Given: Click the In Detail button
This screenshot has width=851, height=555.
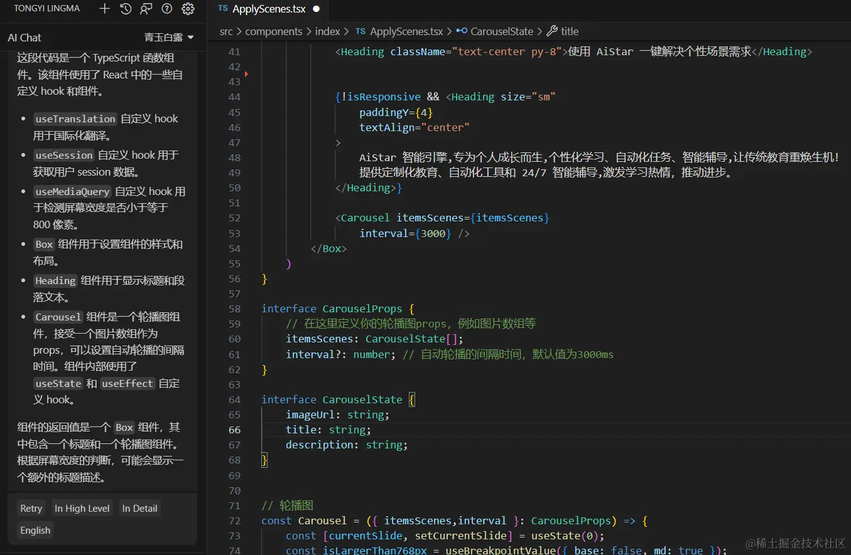Looking at the screenshot, I should click(x=139, y=509).
